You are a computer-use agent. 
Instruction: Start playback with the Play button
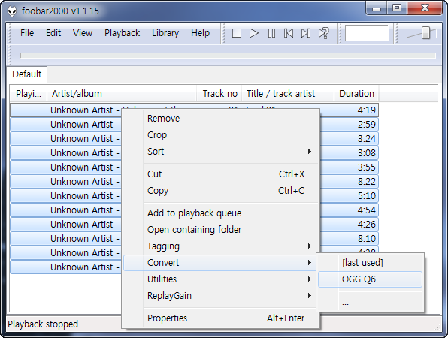click(x=254, y=33)
